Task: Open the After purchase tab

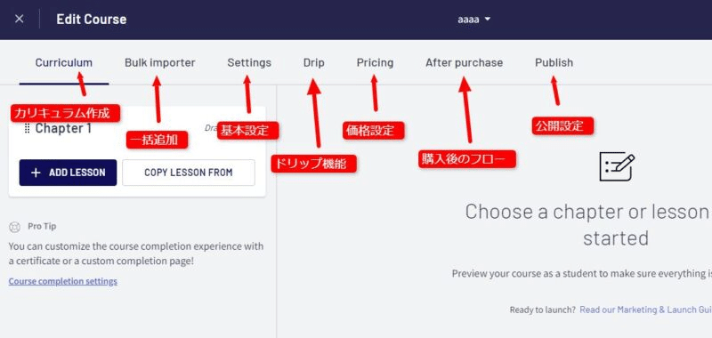Action: click(x=464, y=62)
